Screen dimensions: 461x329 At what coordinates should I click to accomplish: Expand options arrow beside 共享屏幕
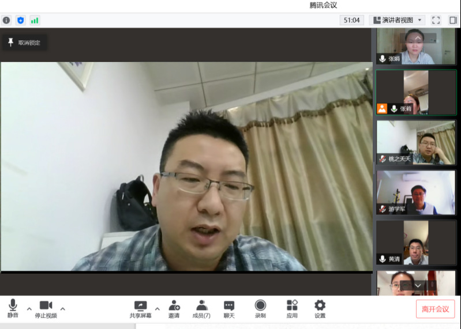click(157, 308)
